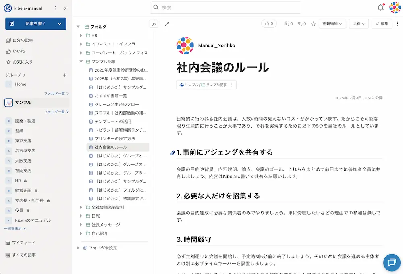Screen dimensions: 403x274
Task: Toggle the star to favorite this article
Action: coord(313,24)
